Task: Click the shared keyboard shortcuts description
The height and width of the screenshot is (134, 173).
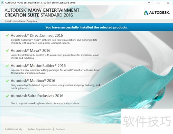Action: [45, 103]
